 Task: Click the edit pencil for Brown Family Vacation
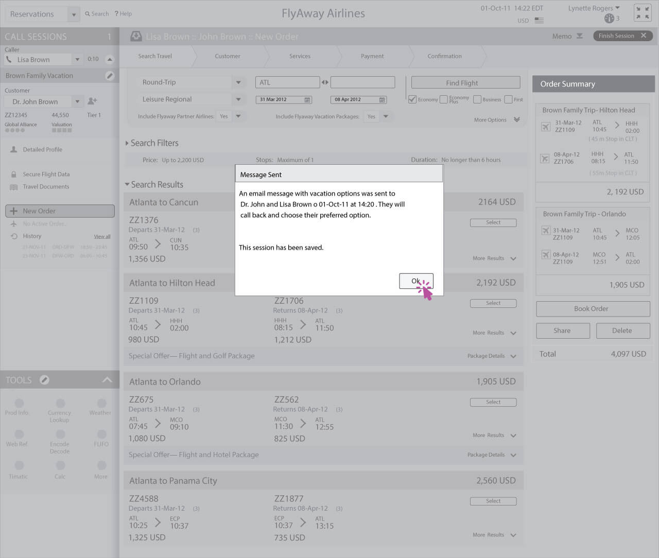pos(109,76)
